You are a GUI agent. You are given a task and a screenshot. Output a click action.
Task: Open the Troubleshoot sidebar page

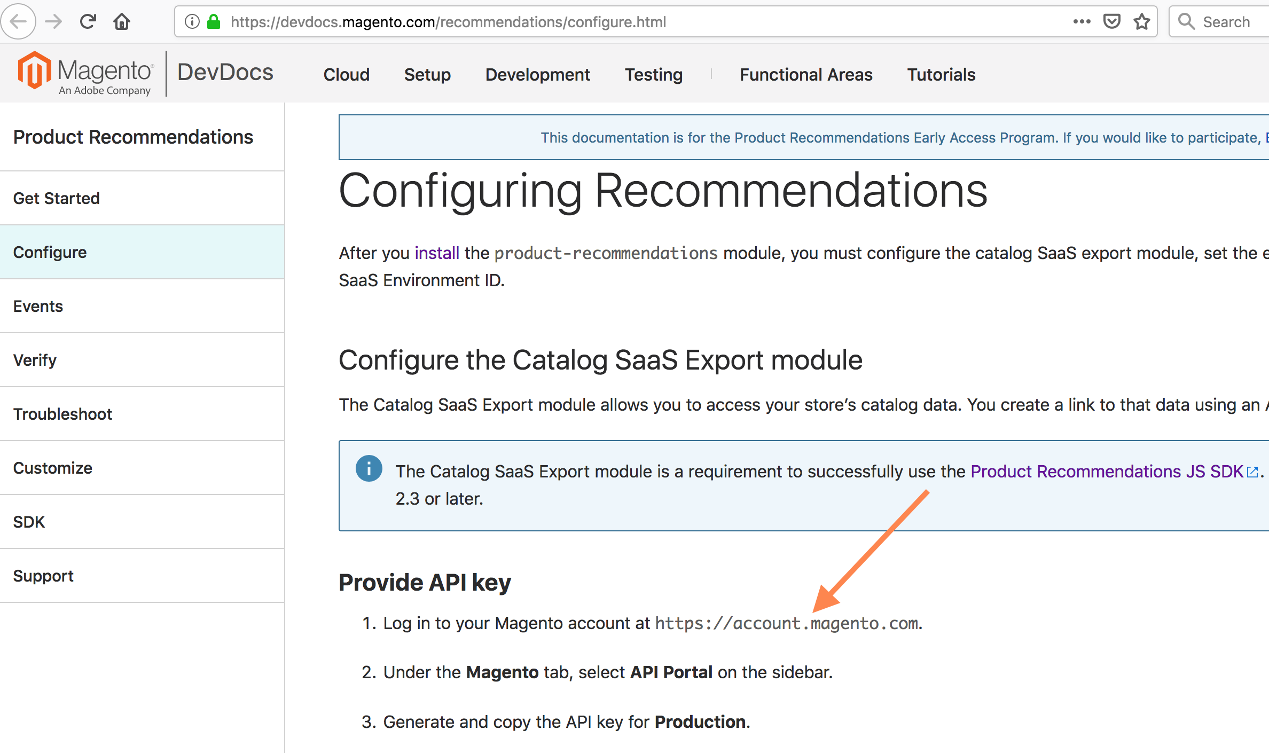point(62,414)
